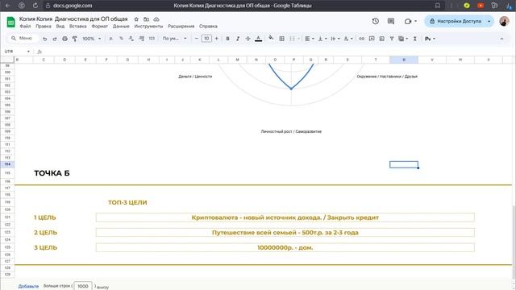This screenshot has height=290, width=516.
Task: Expand share settings arrow
Action: (489, 21)
